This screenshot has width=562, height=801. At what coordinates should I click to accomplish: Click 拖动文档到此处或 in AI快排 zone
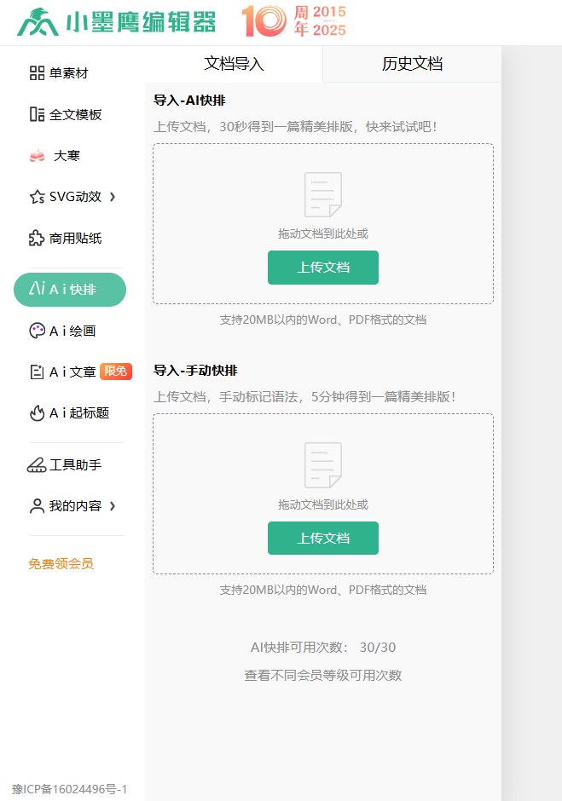pos(323,234)
